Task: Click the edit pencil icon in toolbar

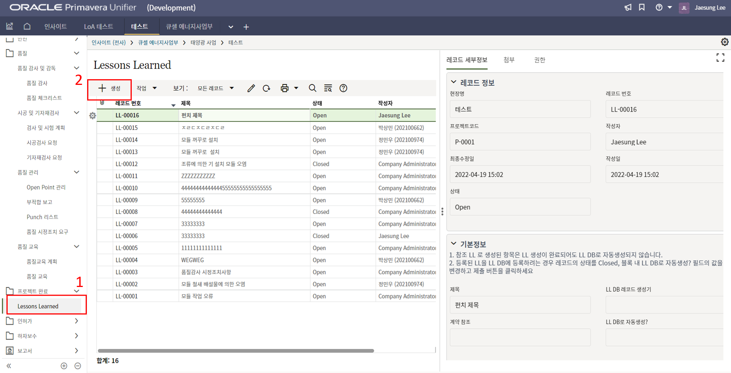Action: click(251, 88)
